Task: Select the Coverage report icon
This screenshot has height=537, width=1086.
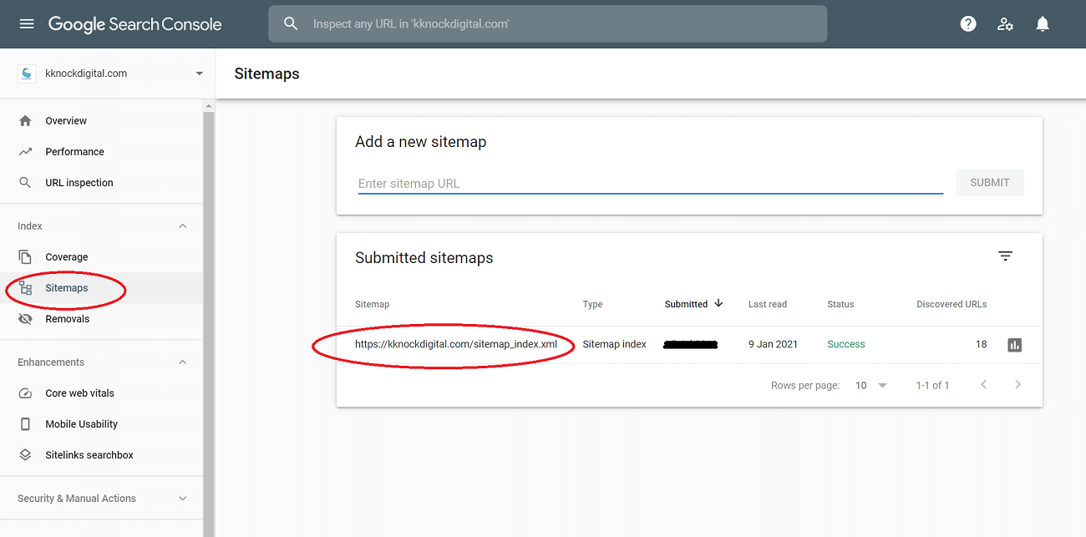Action: pos(26,256)
